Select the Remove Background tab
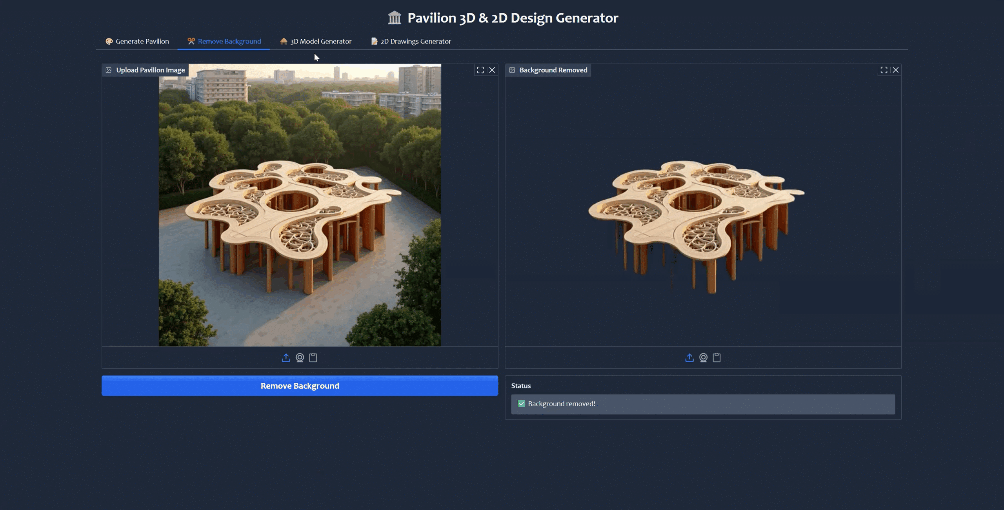This screenshot has width=1004, height=510. pyautogui.click(x=224, y=41)
